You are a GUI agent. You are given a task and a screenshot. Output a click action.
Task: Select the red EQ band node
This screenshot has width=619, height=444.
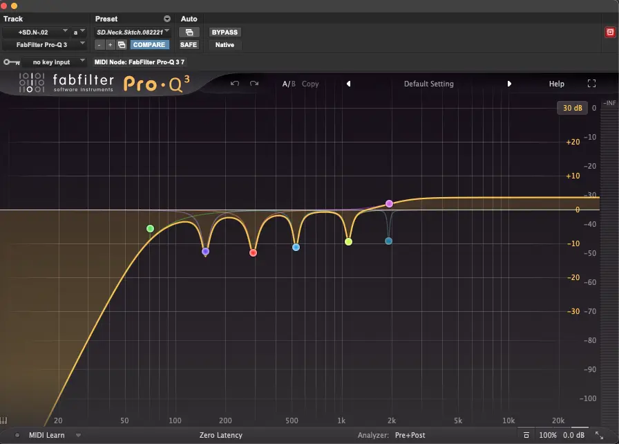[253, 252]
